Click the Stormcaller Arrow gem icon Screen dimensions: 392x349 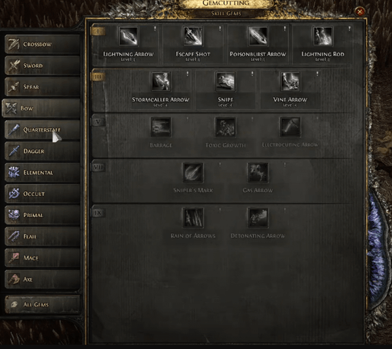click(x=161, y=81)
